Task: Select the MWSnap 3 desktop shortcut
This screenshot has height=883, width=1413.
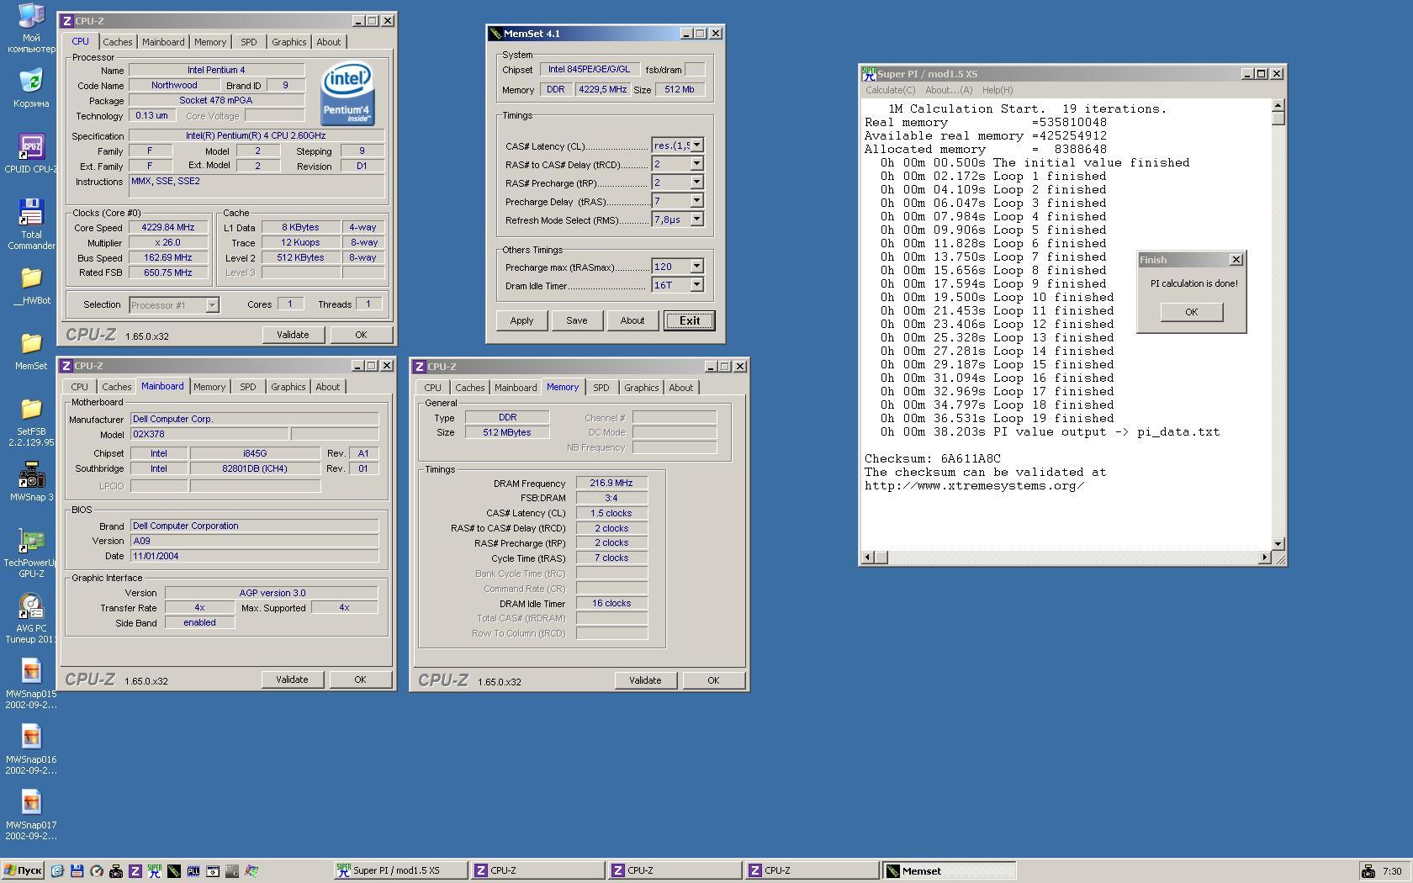Action: 31,481
